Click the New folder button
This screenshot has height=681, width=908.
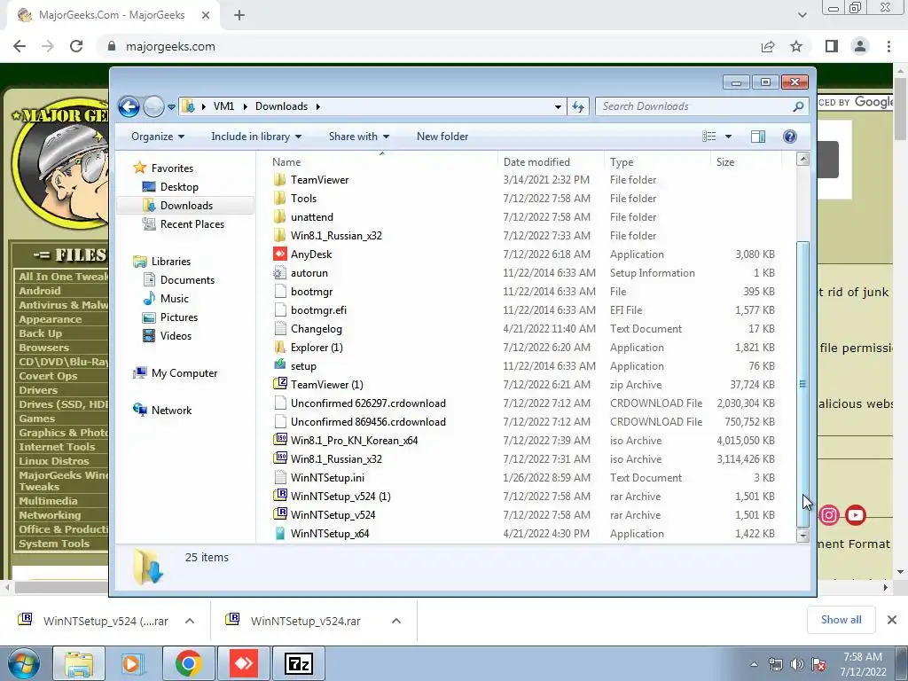[x=442, y=137]
